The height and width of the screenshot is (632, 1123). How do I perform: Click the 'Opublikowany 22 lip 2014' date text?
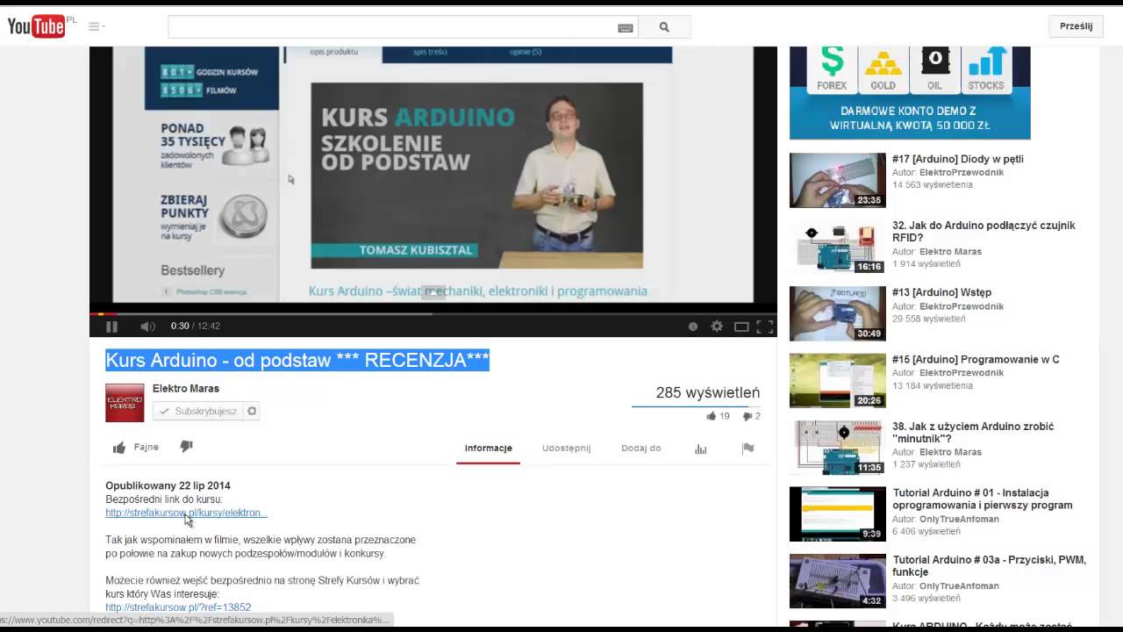168,485
